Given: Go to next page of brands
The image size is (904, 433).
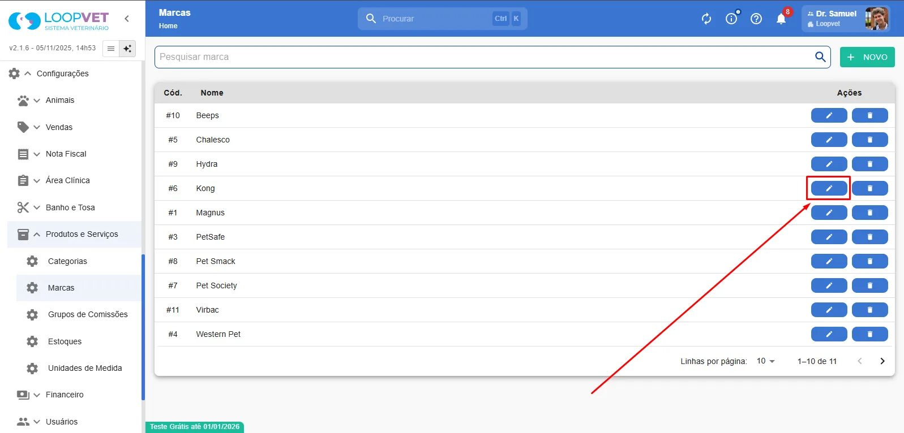Looking at the screenshot, I should (882, 361).
